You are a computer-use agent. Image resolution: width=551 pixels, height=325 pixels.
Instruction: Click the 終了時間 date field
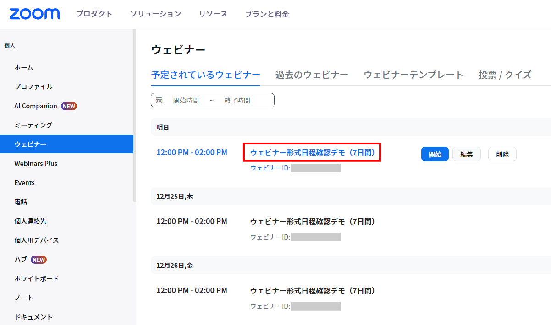(237, 101)
